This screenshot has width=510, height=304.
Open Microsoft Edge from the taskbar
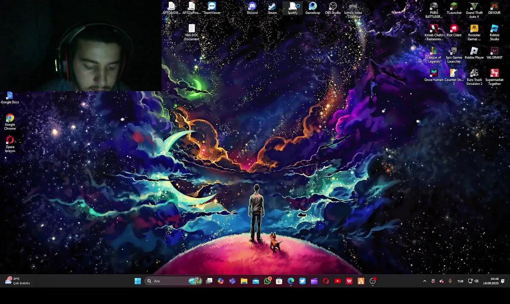[291, 281]
